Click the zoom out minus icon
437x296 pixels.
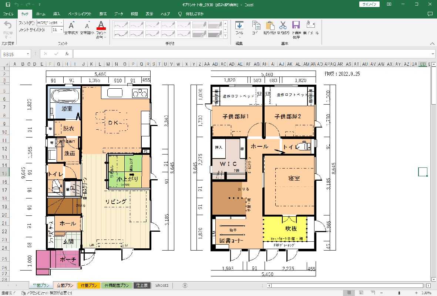coord(381,293)
